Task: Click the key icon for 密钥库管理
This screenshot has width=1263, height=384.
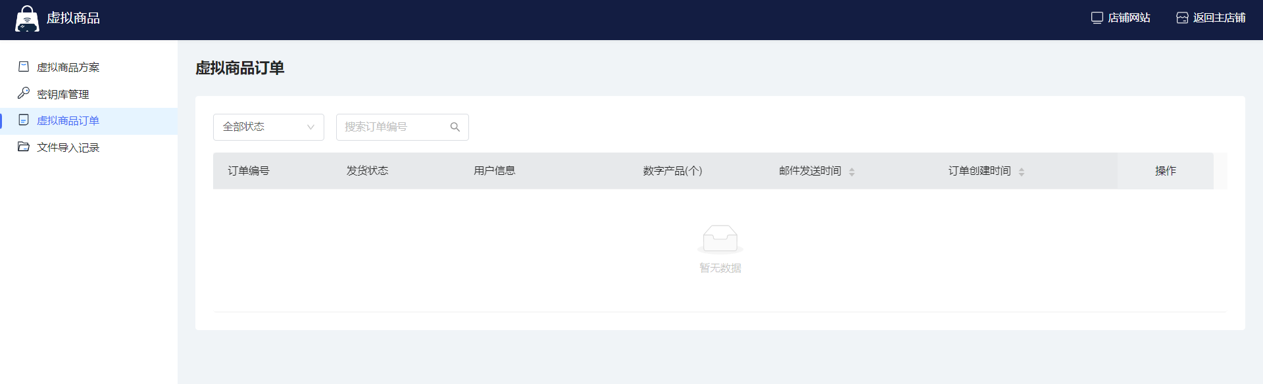Action: (24, 93)
